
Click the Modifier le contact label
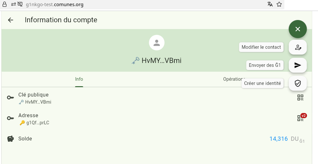pos(261,47)
